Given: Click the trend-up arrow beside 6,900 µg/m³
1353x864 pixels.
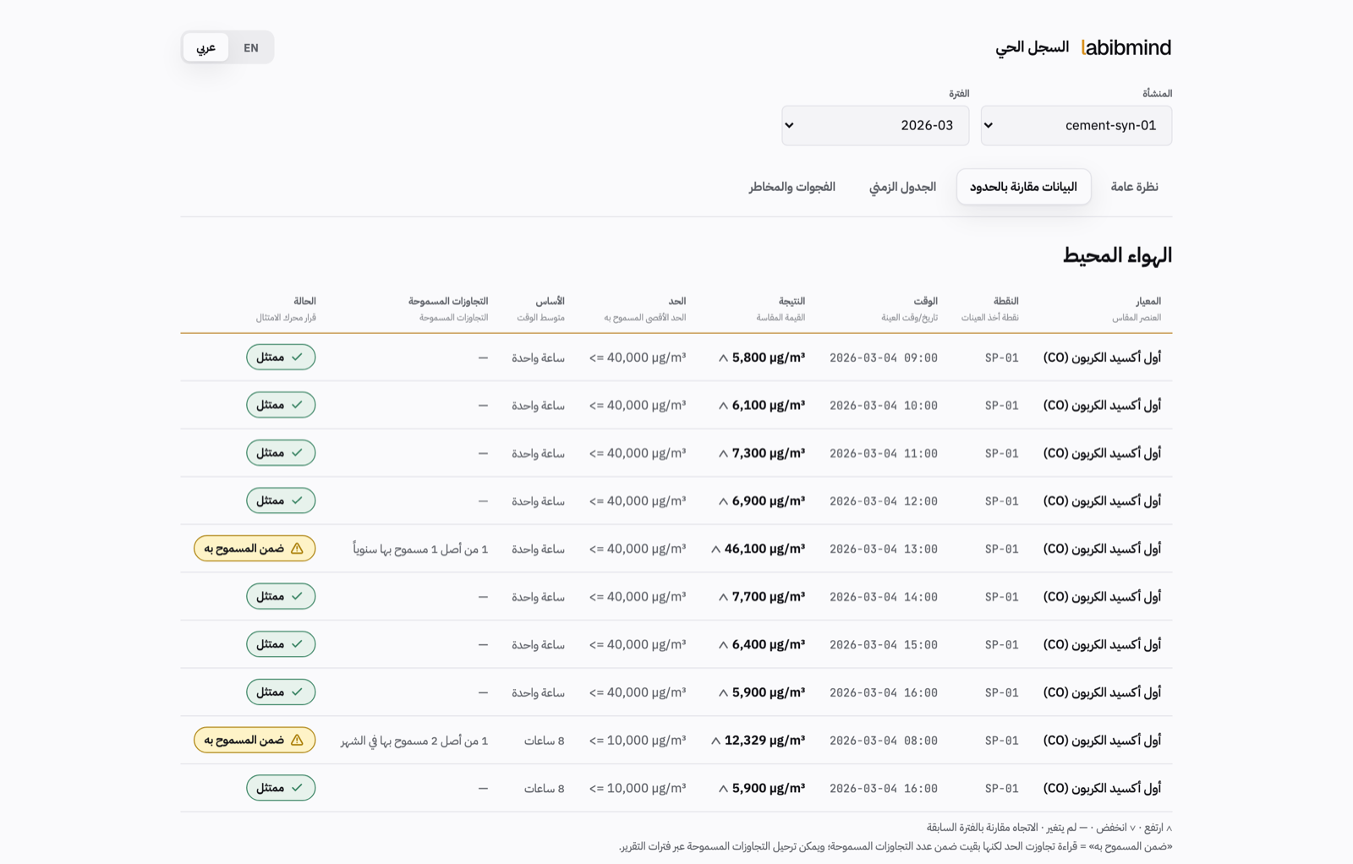Looking at the screenshot, I should pyautogui.click(x=723, y=501).
